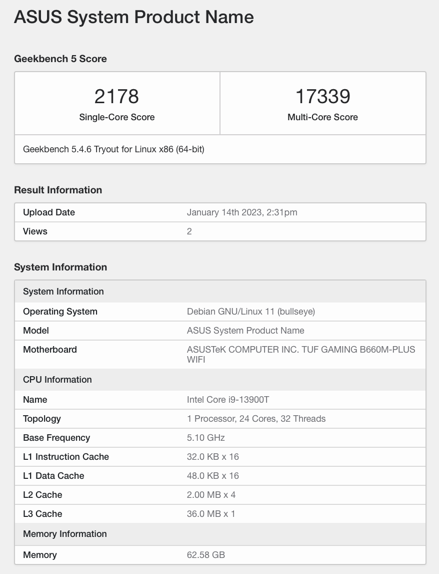Select the 2178 single-core score value
This screenshot has width=439, height=574.
(116, 96)
